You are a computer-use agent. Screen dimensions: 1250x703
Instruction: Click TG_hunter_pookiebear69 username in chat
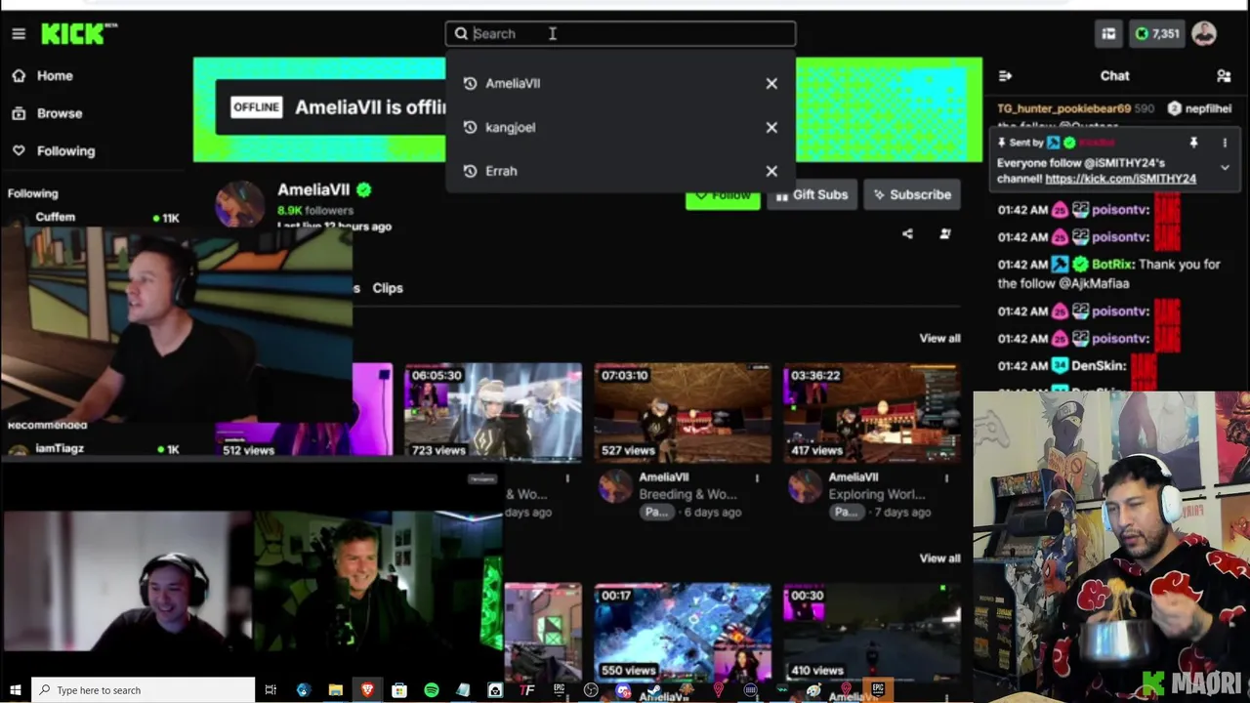point(1063,109)
